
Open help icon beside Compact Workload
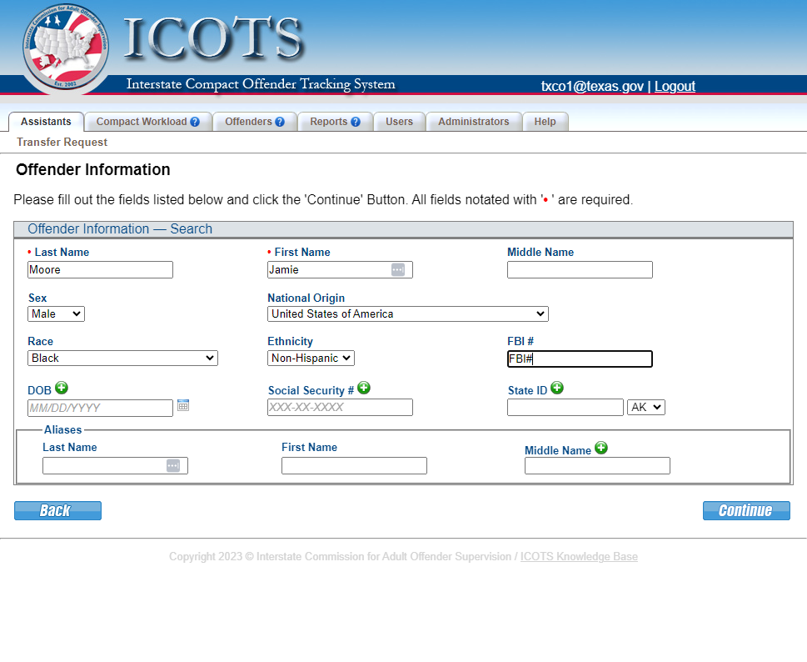(x=195, y=122)
